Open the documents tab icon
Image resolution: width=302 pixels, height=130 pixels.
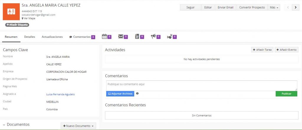[x=137, y=37]
